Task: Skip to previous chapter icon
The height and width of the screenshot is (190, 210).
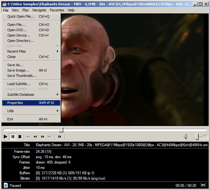Action: (x=28, y=137)
